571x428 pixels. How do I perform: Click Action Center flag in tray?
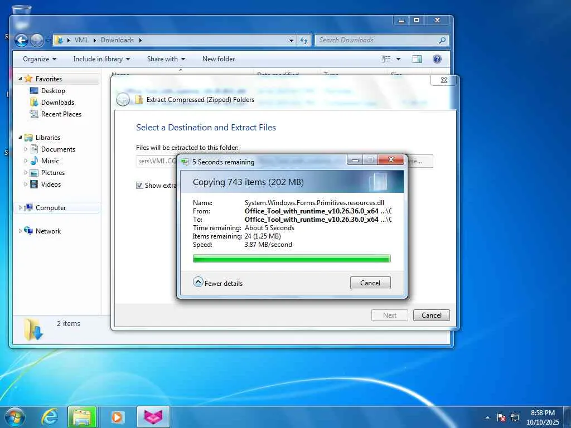click(x=501, y=417)
